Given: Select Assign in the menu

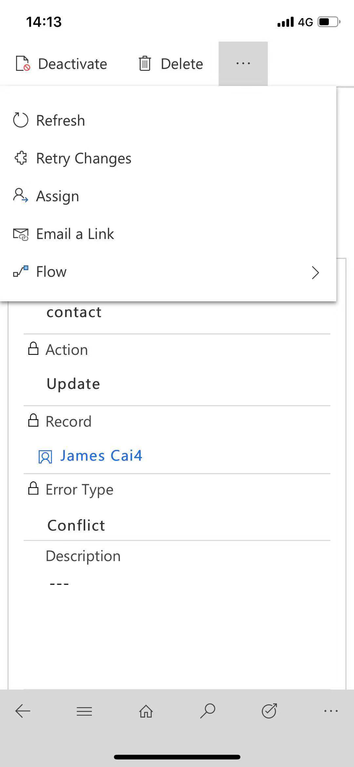Looking at the screenshot, I should click(x=57, y=196).
